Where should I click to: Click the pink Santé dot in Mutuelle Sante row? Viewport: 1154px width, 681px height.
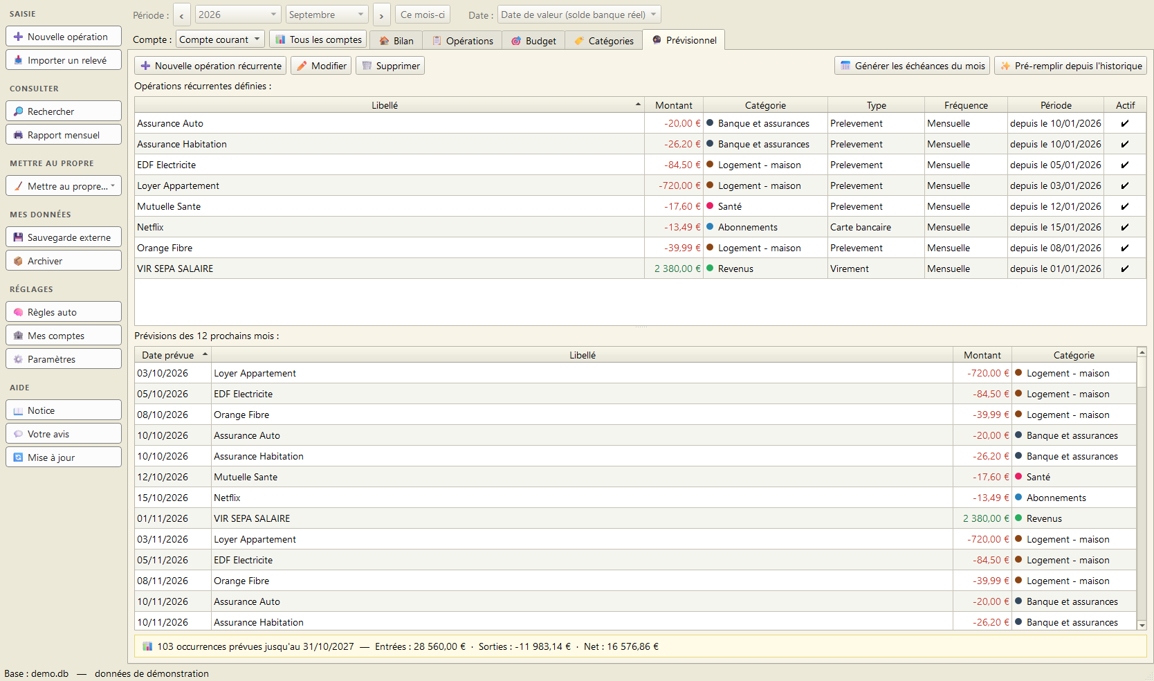pyautogui.click(x=710, y=206)
